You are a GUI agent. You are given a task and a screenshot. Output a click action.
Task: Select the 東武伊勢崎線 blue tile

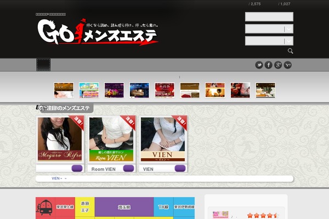coord(184,207)
